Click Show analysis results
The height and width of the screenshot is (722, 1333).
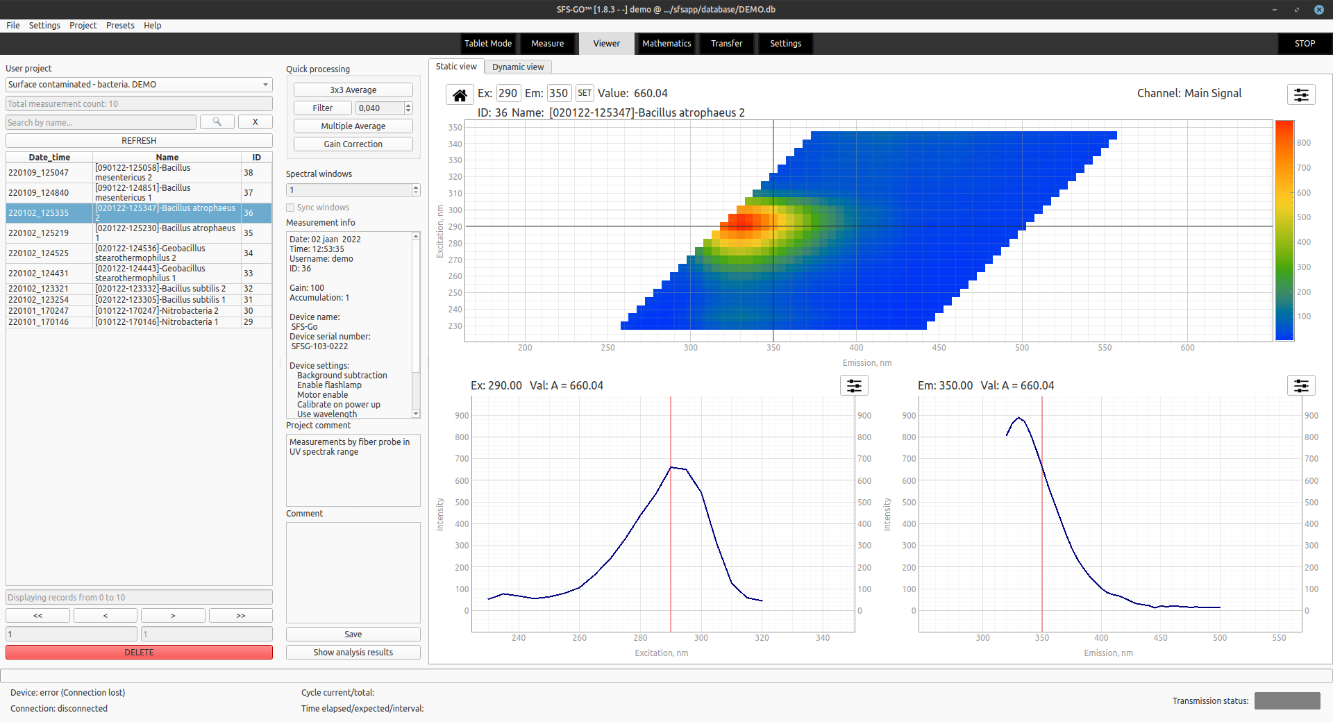pos(353,652)
